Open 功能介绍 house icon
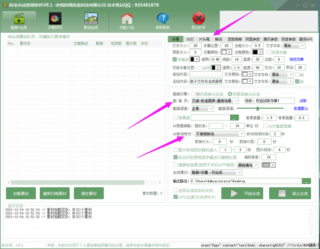 [x=127, y=18]
